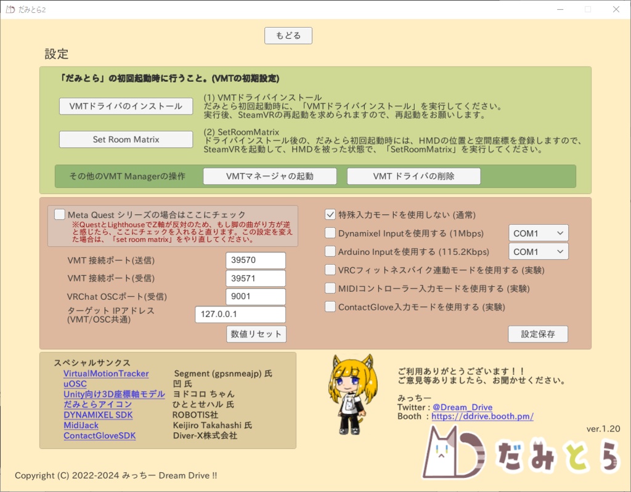Open the uOSC link in special thanks
The width and height of the screenshot is (631, 492).
(75, 384)
